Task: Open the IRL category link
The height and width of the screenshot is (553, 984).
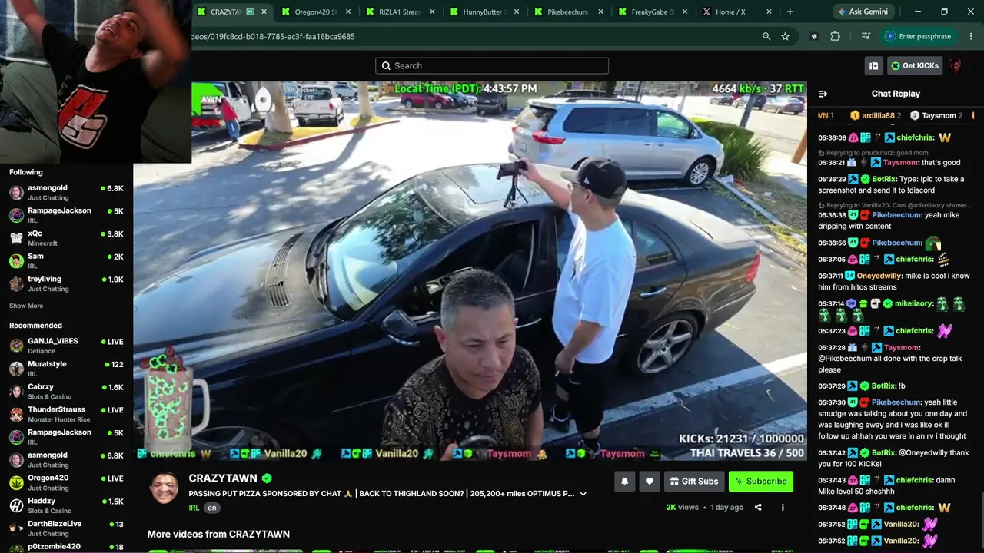Action: [x=194, y=508]
